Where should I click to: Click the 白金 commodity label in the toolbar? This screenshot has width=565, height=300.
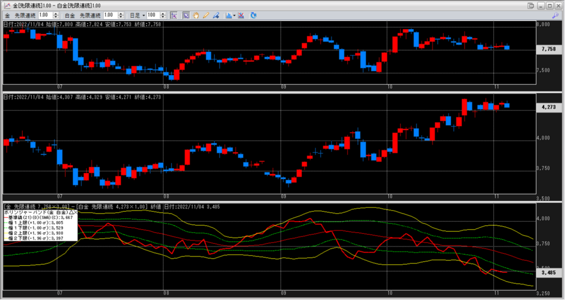coord(70,15)
